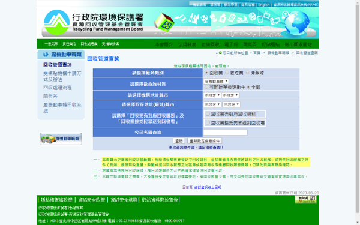
Task: Click the accessibility badge in the footer
Action: 305,199
